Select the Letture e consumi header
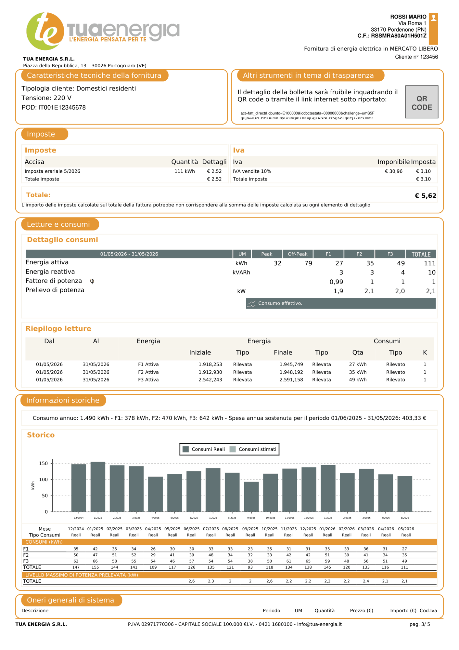The image size is (459, 650). pos(60,224)
